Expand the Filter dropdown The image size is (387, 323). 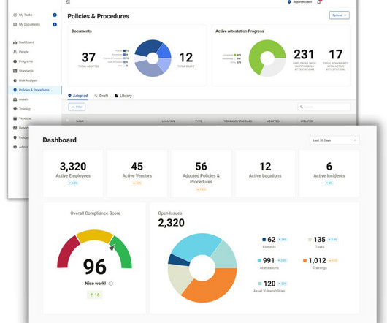pos(77,107)
